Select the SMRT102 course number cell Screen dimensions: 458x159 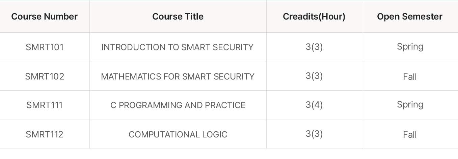click(45, 76)
